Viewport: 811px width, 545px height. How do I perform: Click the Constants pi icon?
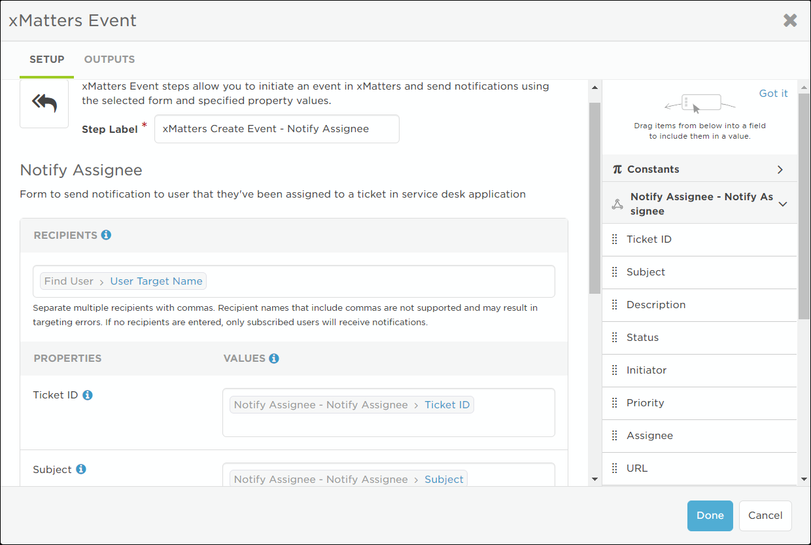tap(617, 169)
